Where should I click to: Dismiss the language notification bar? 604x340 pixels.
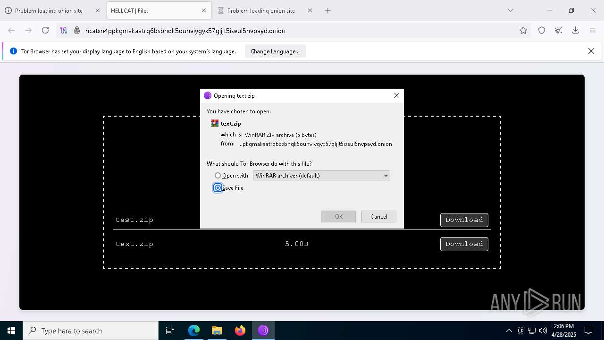(591, 51)
